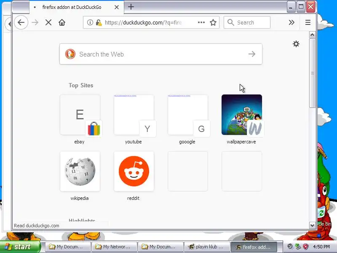Viewport: 337px width, 253px height.
Task: Open page actions three-dot menu
Action: pos(201,22)
